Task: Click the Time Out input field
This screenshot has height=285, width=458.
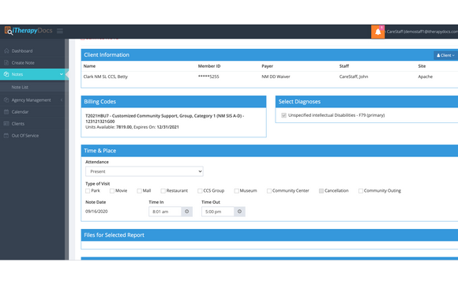Action: pos(218,212)
